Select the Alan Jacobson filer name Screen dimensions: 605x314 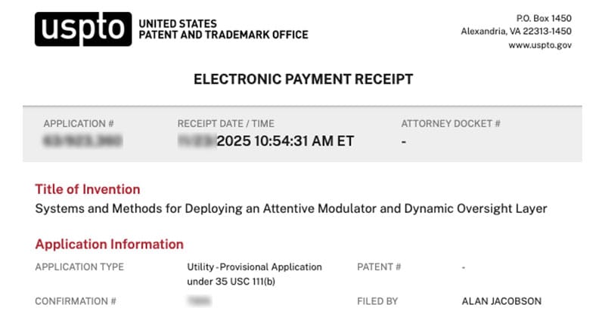[x=501, y=301]
